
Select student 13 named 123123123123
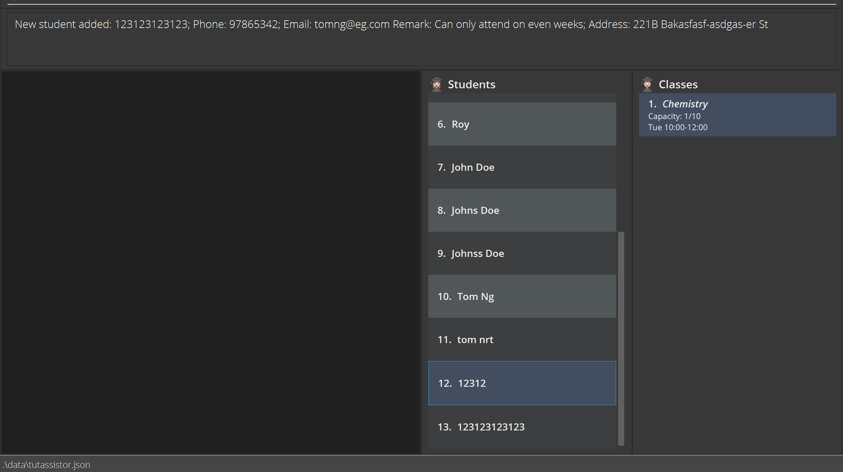pyautogui.click(x=522, y=427)
